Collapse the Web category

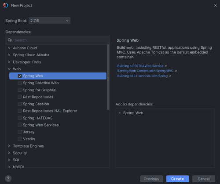coord(9,69)
